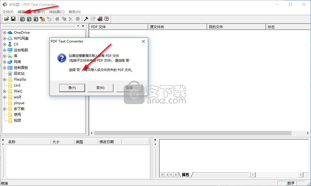
Task: Open the 帮助(H) menu
Action: 75,12
